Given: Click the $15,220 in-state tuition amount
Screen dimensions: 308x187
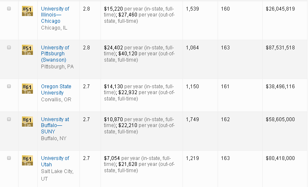Looking at the screenshot, I should 114,9.
